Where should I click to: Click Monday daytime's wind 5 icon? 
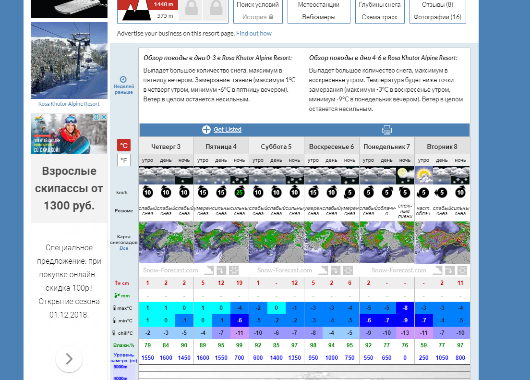pyautogui.click(x=386, y=192)
